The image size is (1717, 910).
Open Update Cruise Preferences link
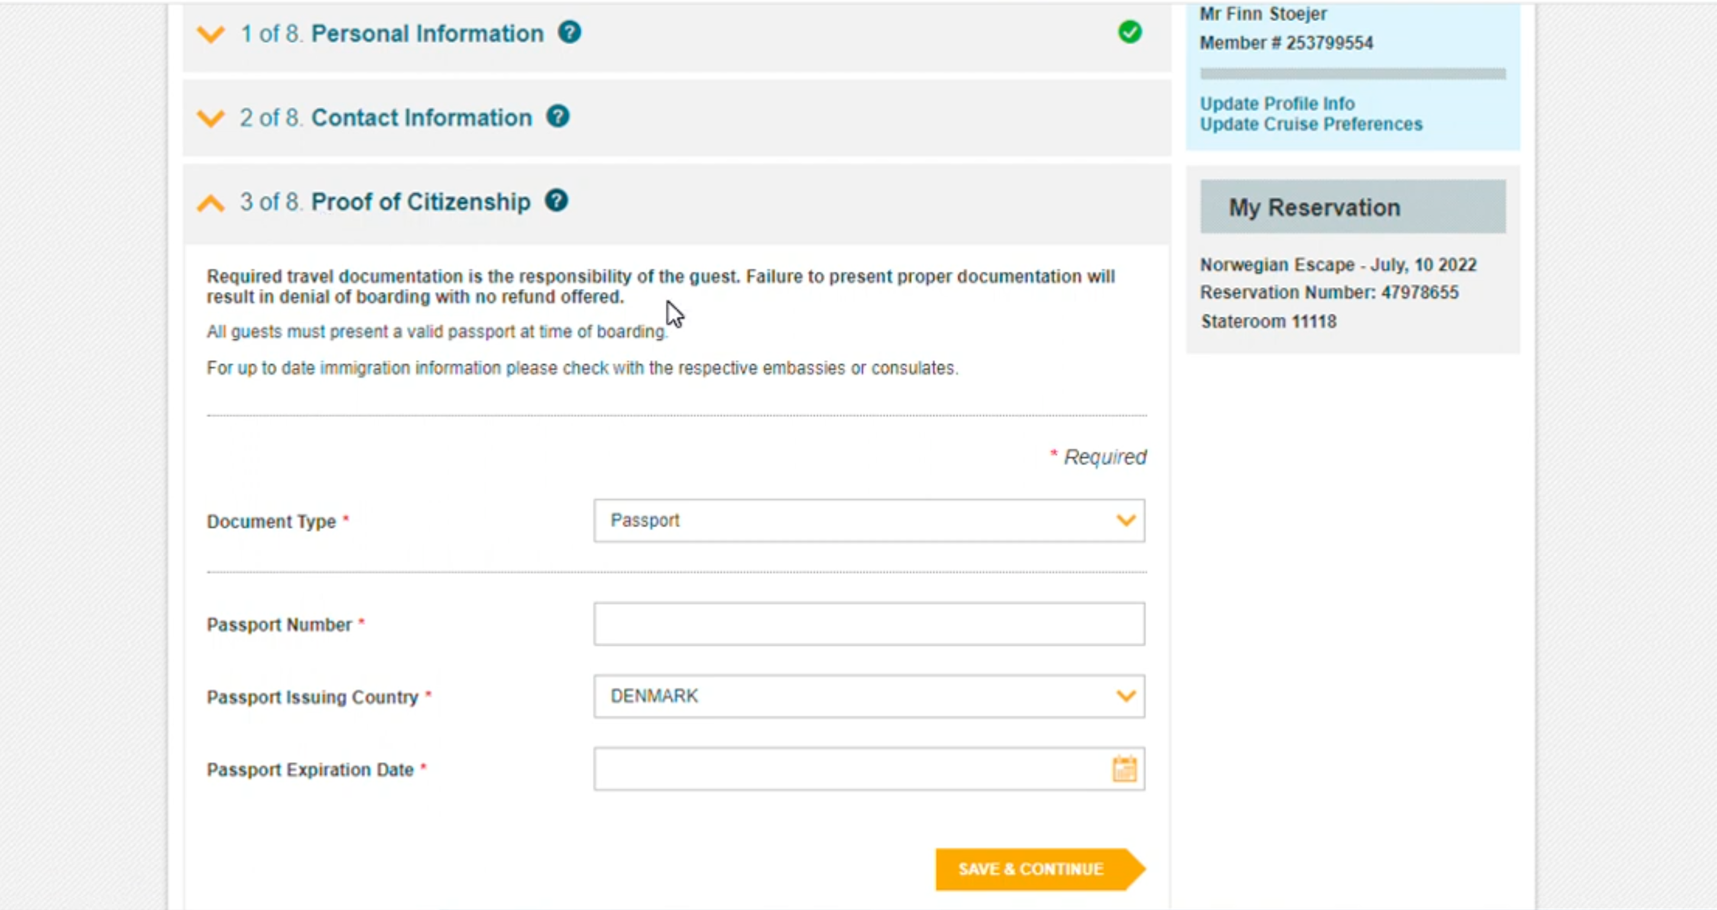tap(1311, 124)
